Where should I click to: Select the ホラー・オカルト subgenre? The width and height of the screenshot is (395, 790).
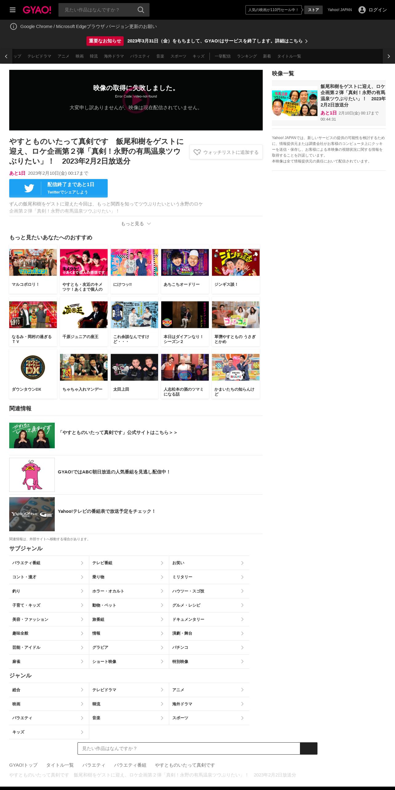(129, 591)
